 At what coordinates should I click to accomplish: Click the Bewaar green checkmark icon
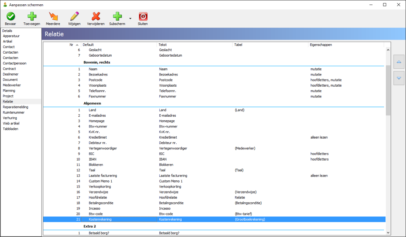(x=11, y=16)
